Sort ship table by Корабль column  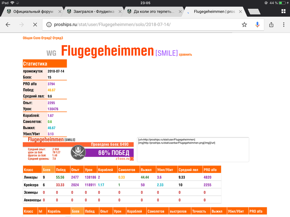[59, 212]
